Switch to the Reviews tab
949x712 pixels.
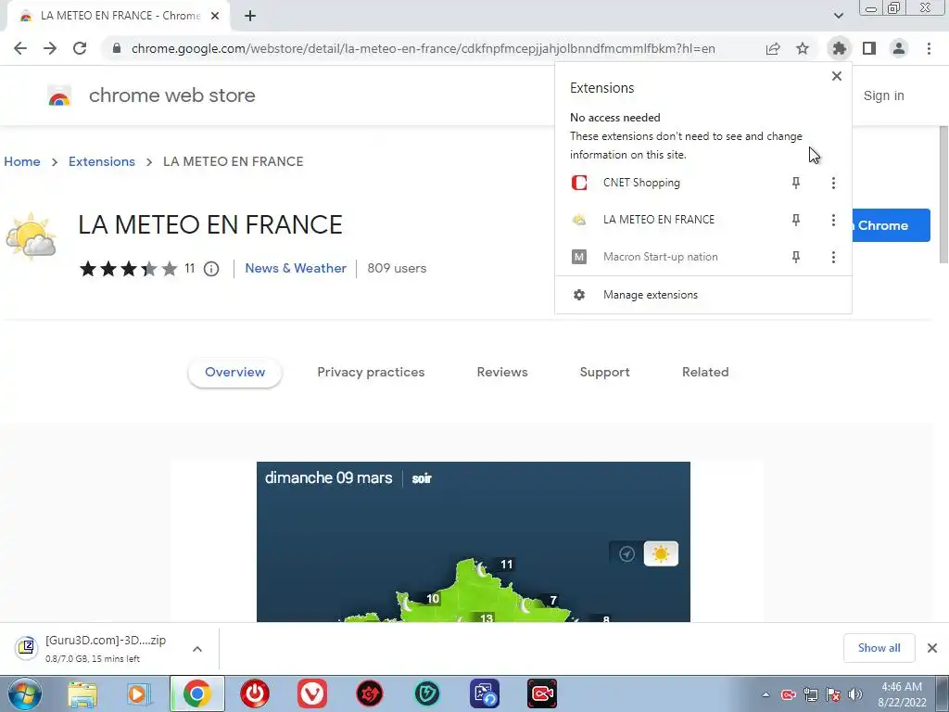[x=502, y=373]
